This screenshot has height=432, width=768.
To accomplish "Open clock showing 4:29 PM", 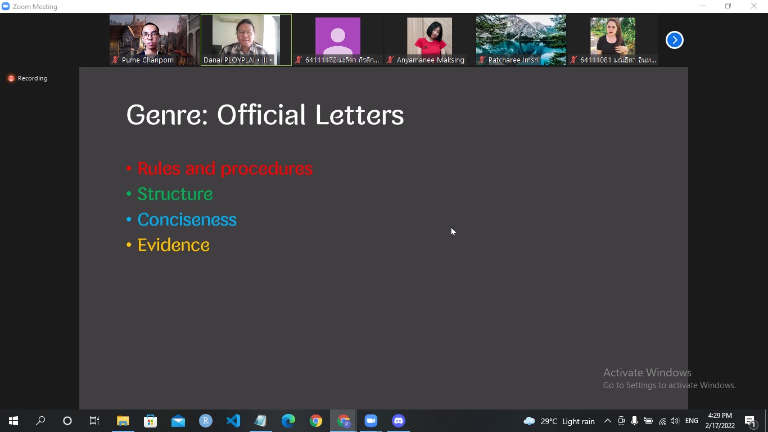I will tap(720, 421).
